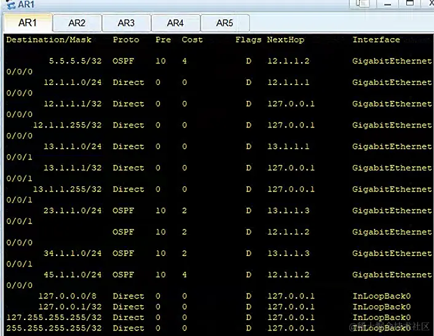The image size is (434, 336).
Task: Click cost value 4 in 45.1.1.0/24 row
Action: coord(184,274)
